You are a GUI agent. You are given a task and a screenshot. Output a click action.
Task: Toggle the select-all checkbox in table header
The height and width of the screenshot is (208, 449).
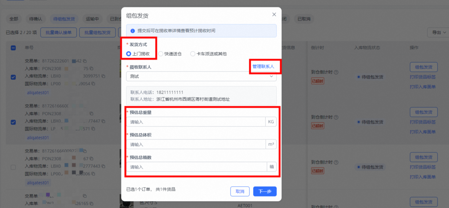coord(13,48)
